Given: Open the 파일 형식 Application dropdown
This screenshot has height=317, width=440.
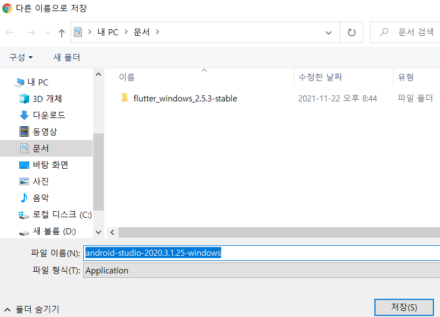Looking at the screenshot, I should [x=261, y=271].
